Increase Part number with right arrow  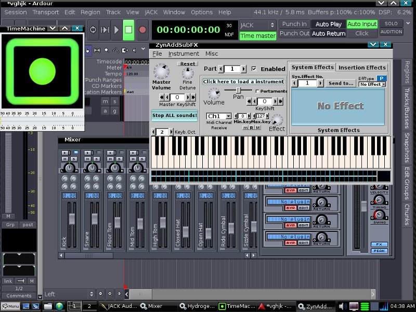pos(243,69)
